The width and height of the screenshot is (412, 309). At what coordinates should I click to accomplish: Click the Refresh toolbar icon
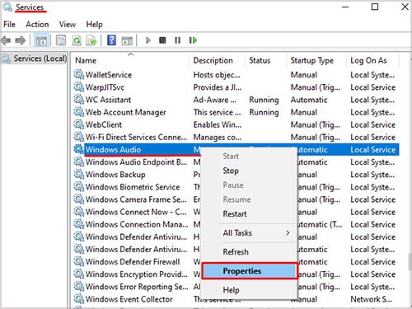click(x=77, y=40)
